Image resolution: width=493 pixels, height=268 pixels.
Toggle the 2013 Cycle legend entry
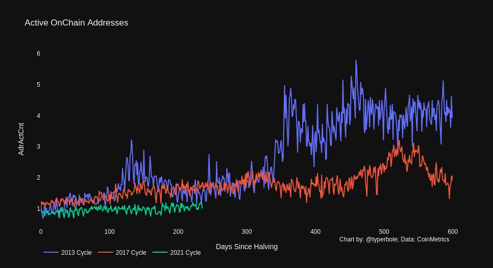[76, 253]
